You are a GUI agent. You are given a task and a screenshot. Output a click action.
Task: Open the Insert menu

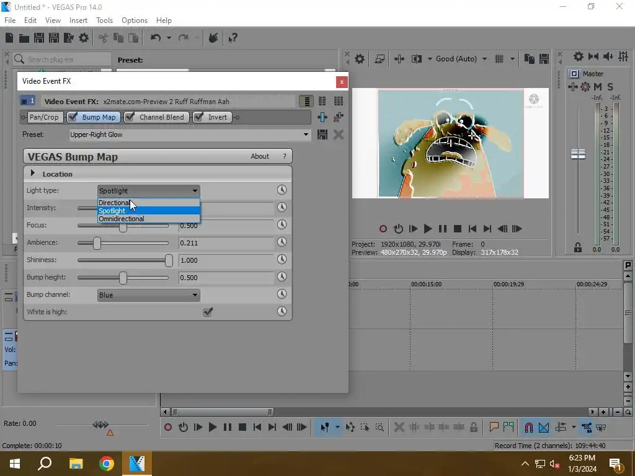click(x=78, y=20)
